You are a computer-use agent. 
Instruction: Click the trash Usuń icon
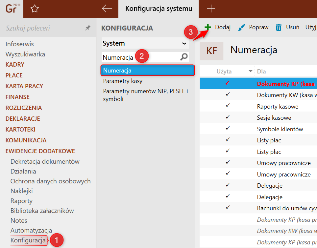pos(279,27)
